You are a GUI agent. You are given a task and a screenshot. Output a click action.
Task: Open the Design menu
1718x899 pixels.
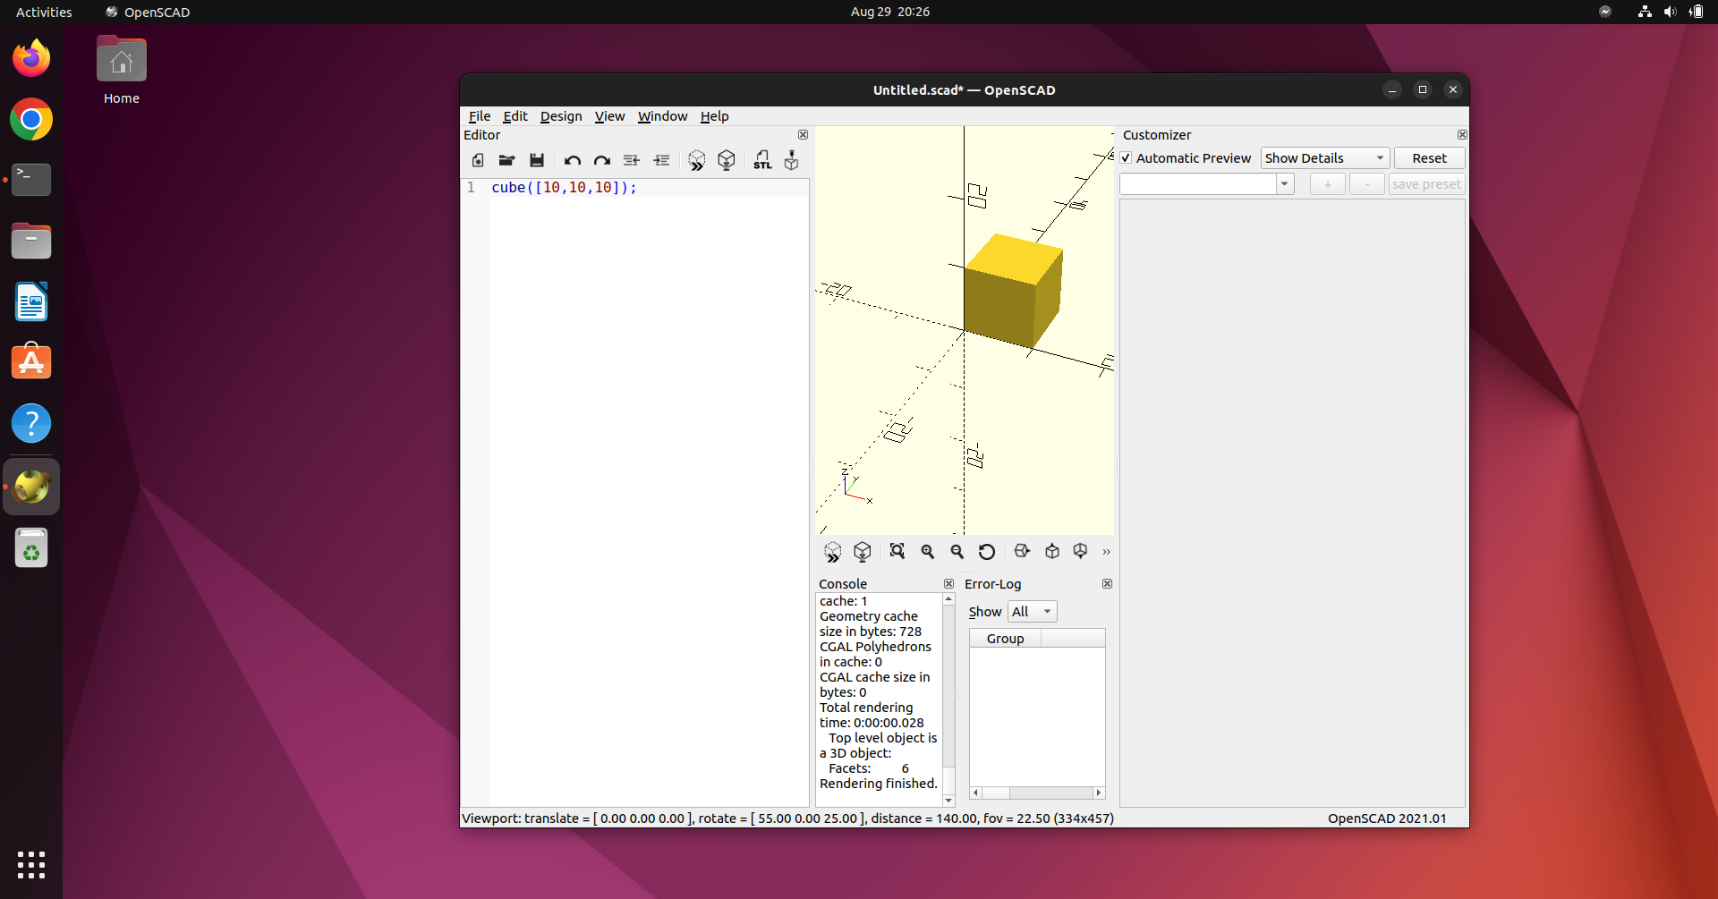click(x=560, y=116)
